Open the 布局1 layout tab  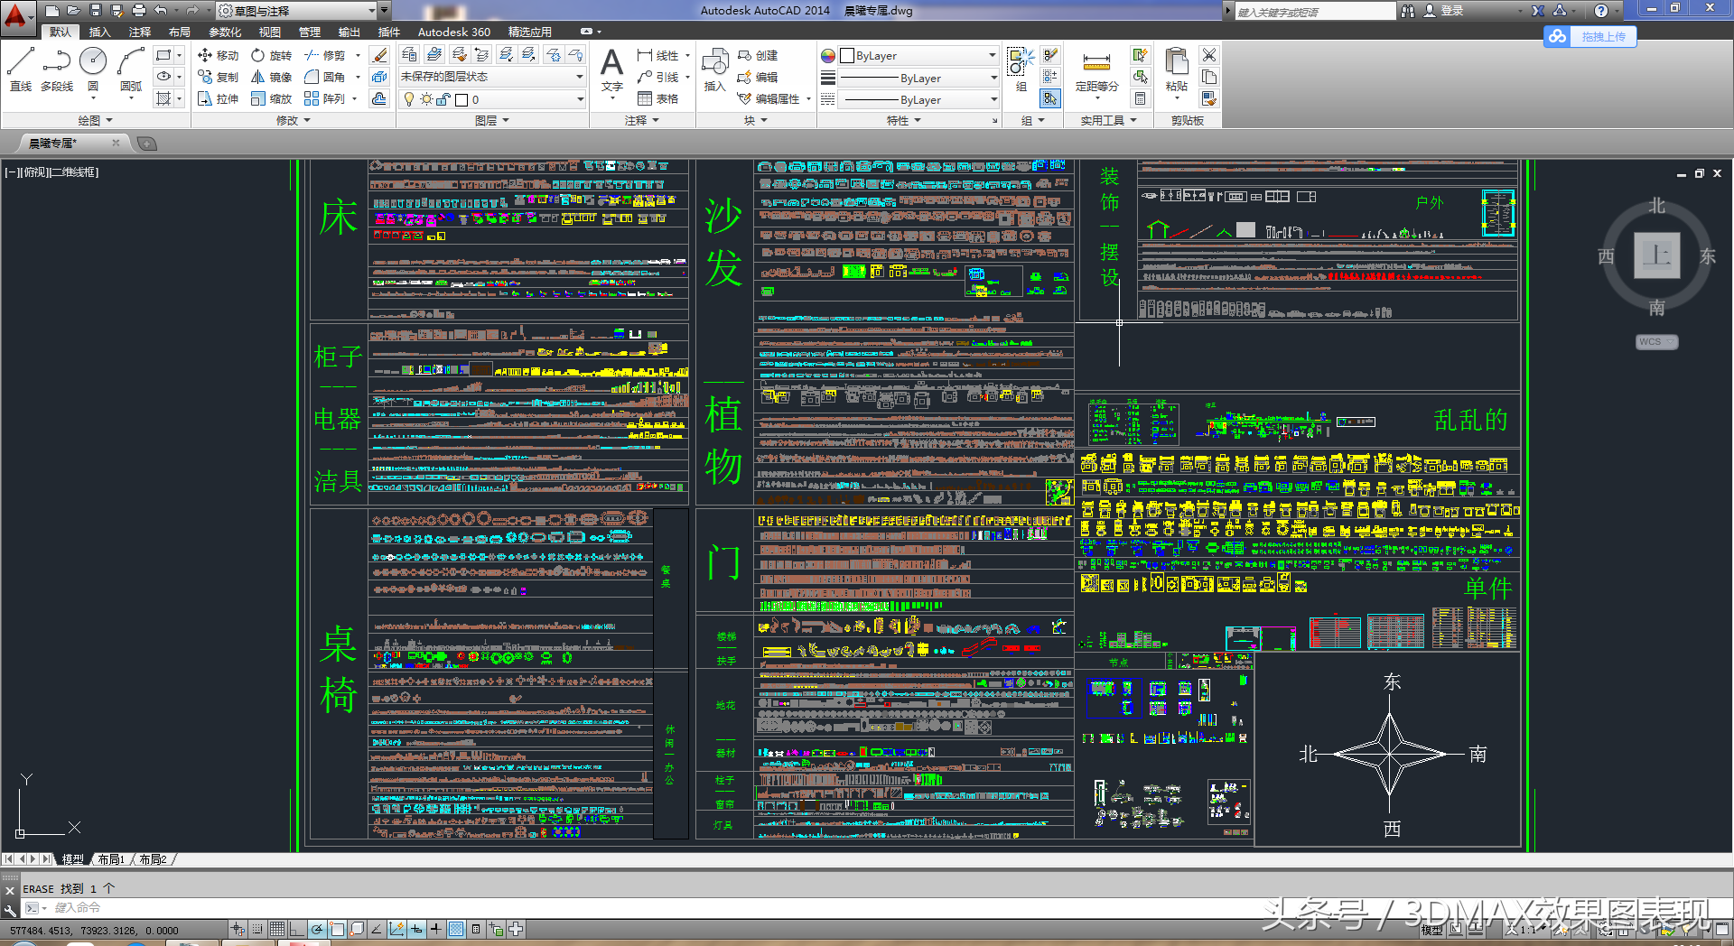111,859
